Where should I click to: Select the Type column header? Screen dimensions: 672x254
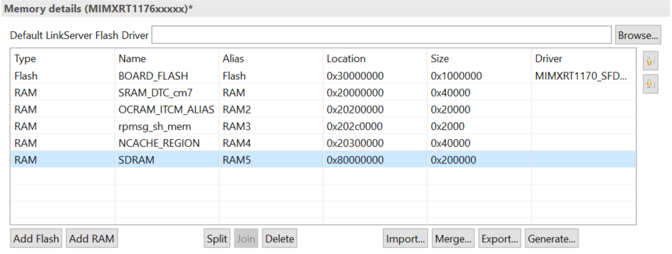63,58
